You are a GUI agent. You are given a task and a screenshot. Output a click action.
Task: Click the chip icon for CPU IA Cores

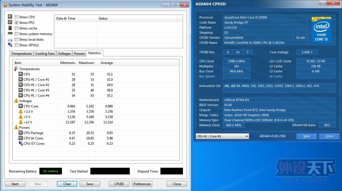(x=21, y=138)
